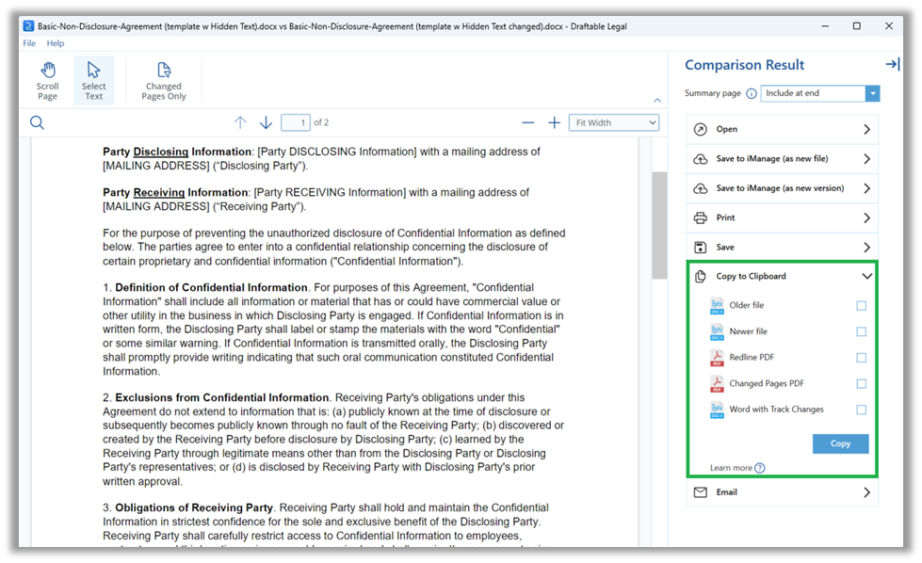Expand Save to iManage (as new version) chevron
Viewport: 922px width, 563px height.
tap(866, 188)
